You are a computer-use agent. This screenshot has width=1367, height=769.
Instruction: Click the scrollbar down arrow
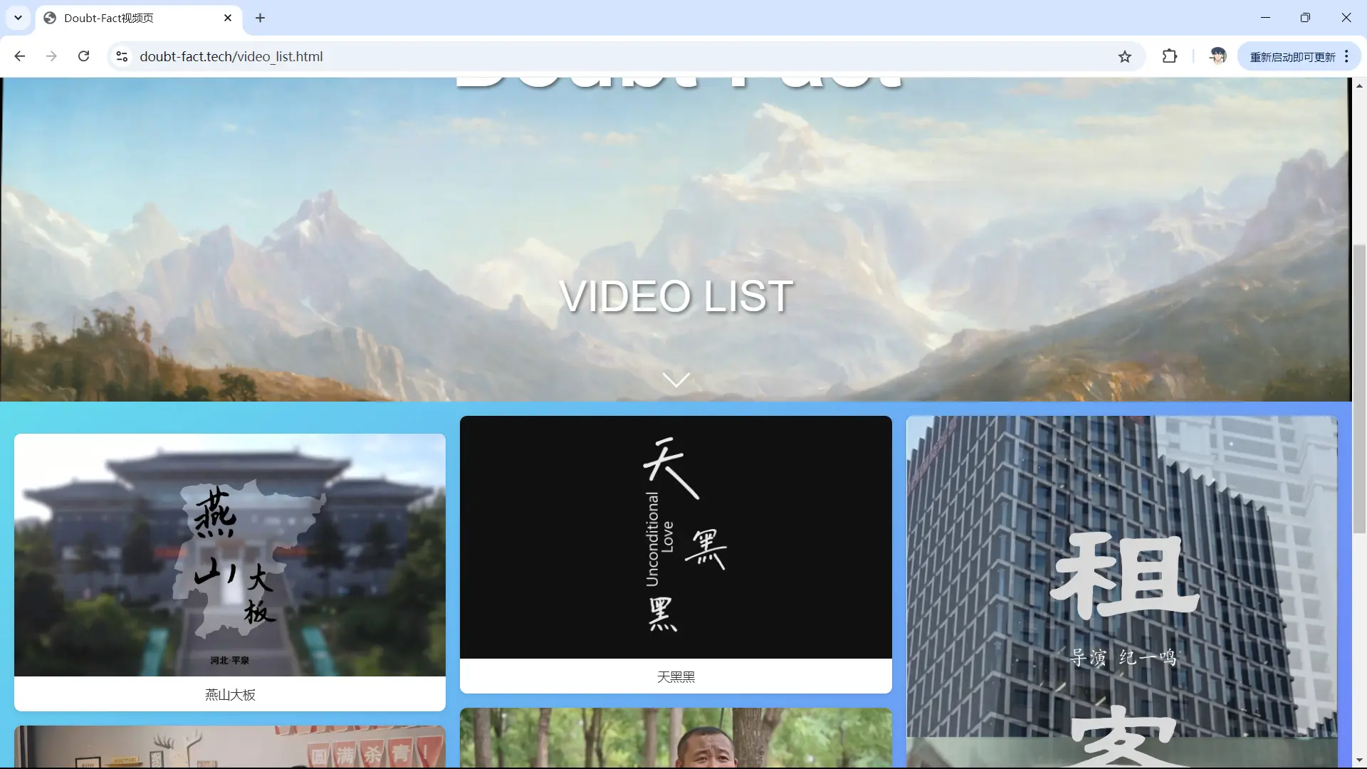[1359, 760]
